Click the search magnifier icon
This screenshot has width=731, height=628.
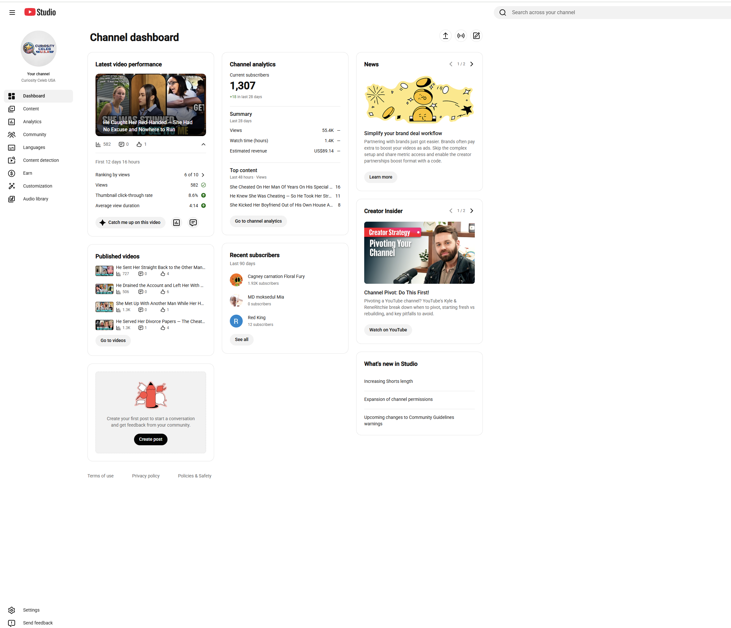pyautogui.click(x=503, y=12)
